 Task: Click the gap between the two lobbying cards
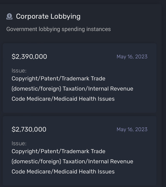pos(79,114)
